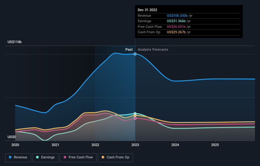Select the Earnings data point marker at 2023
The height and width of the screenshot is (166, 260).
pyautogui.click(x=135, y=114)
